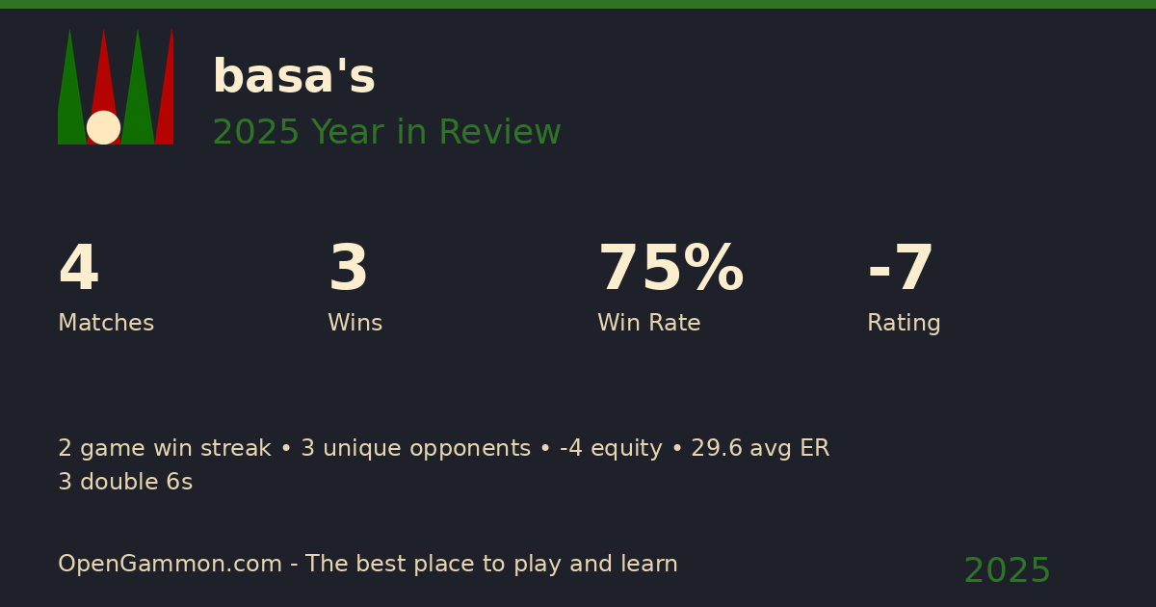Select the "3 double 6s" line
The image size is (1156, 607).
click(125, 483)
